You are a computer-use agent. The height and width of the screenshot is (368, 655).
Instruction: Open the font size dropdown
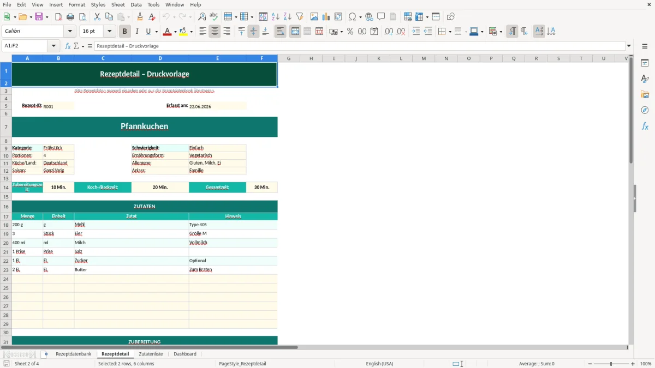(x=110, y=32)
